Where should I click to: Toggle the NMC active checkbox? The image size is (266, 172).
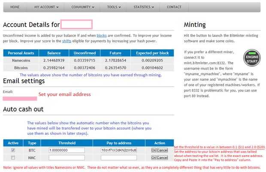(x=13, y=157)
